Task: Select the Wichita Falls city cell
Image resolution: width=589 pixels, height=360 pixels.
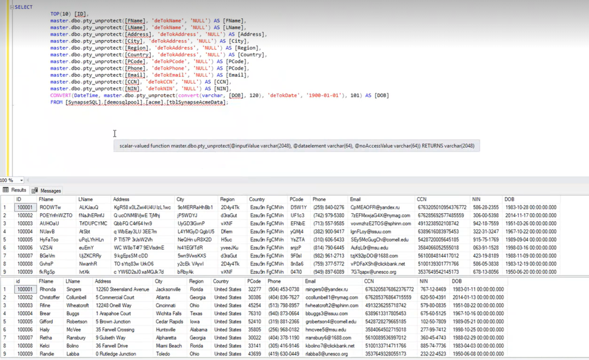Action: tap(168, 314)
